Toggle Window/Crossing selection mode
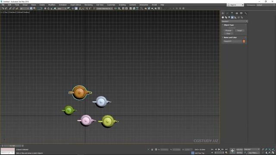 [41, 9]
